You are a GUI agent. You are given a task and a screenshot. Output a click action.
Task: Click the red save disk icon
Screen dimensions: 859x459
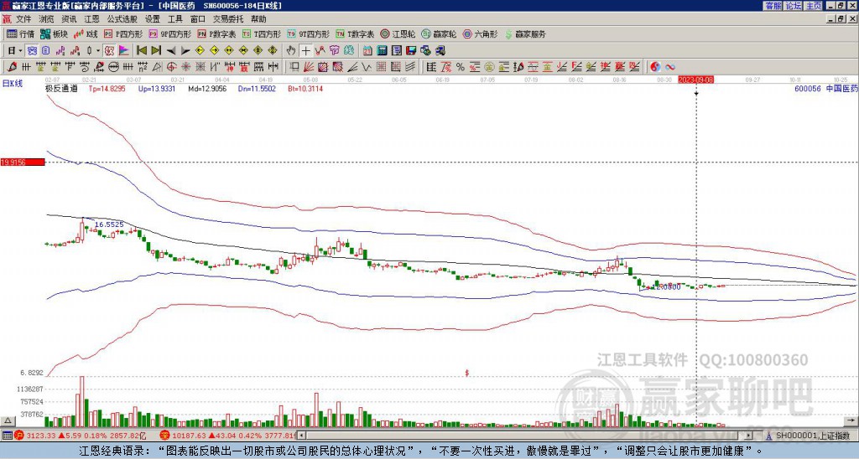coord(411,50)
